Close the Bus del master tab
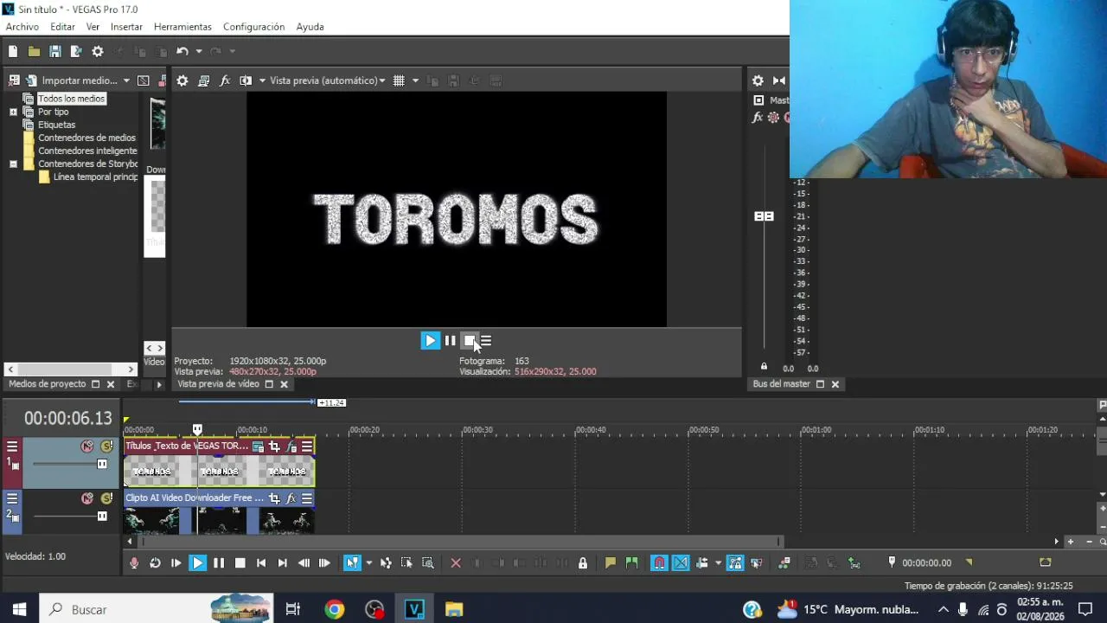Screen dimensions: 1107x623 [x=835, y=384]
